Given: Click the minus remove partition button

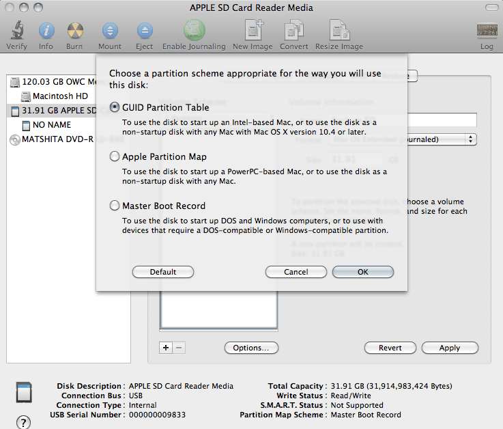Looking at the screenshot, I should click(179, 348).
